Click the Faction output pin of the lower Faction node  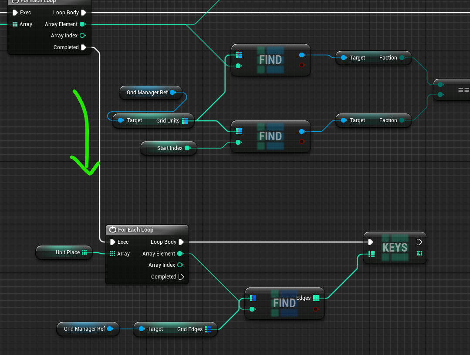(402, 120)
